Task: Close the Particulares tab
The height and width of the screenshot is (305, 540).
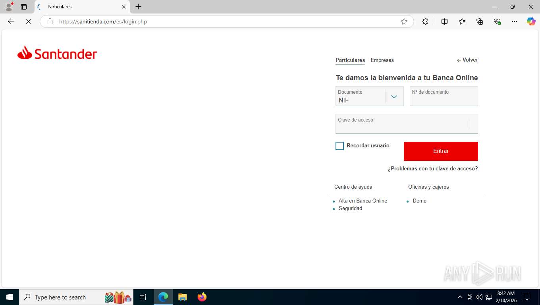Action: [x=123, y=7]
